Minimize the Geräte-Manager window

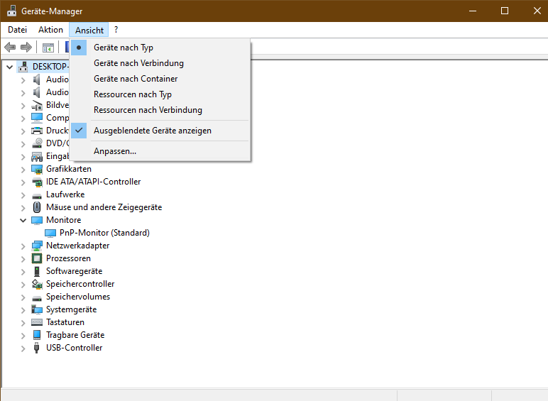473,11
